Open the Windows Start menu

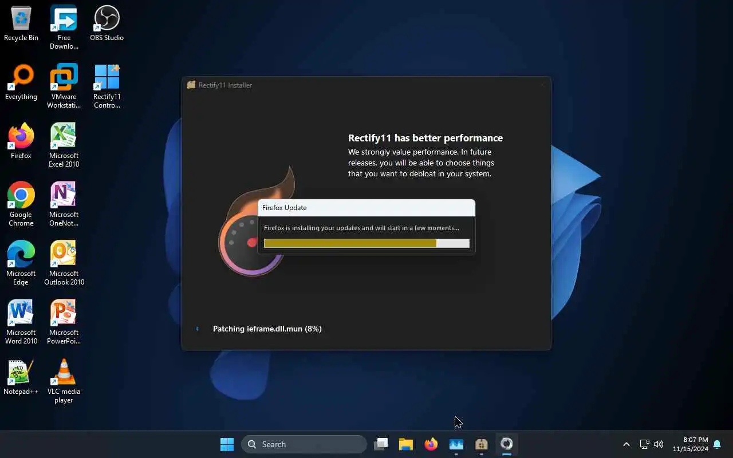point(227,444)
